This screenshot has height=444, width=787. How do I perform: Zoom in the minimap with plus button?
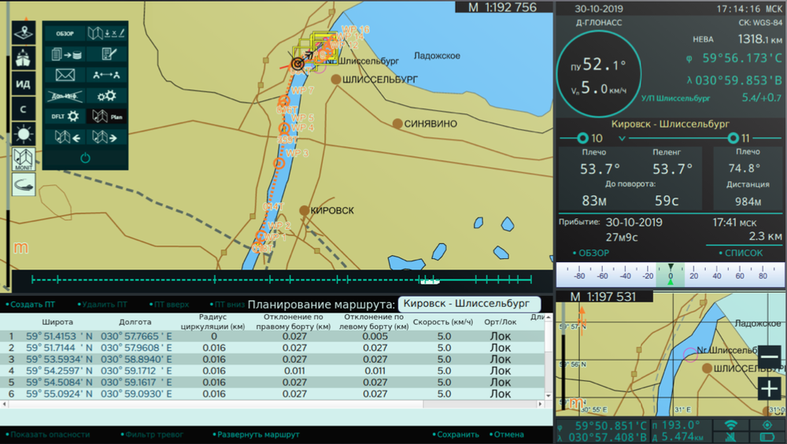point(769,387)
